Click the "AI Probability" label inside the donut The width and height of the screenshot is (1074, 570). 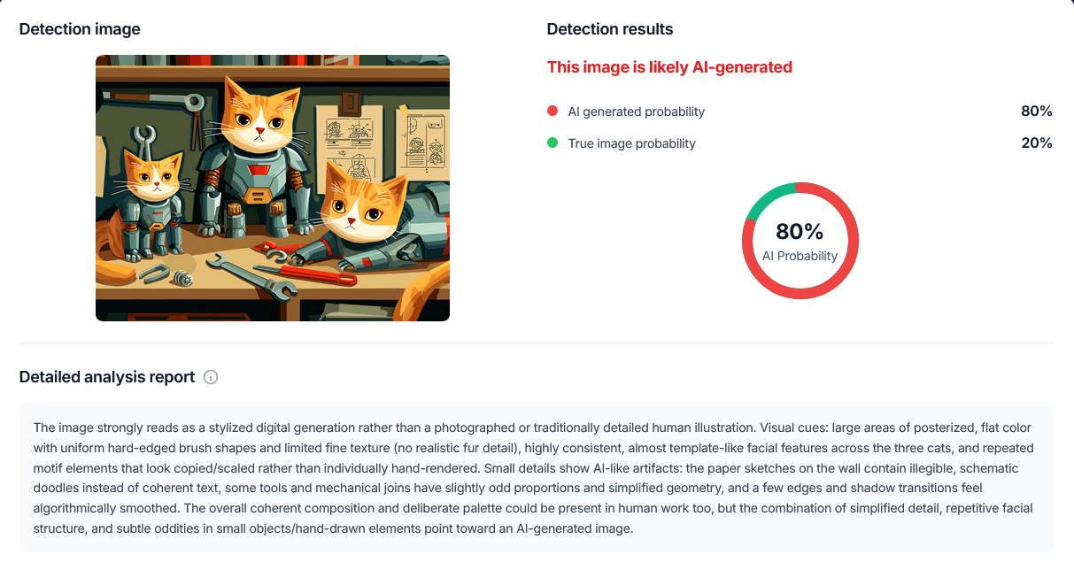pyautogui.click(x=800, y=256)
